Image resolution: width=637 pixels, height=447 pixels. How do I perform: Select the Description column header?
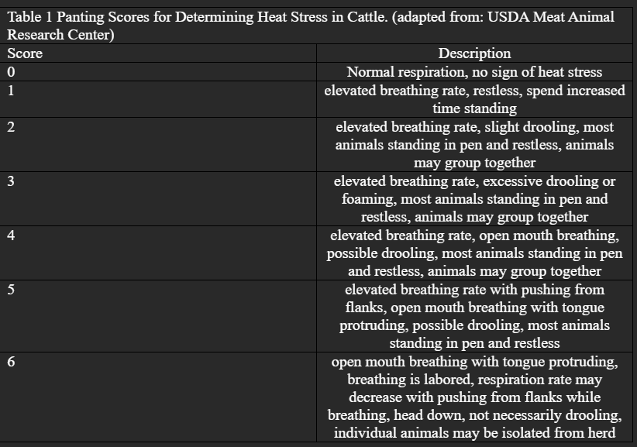[474, 53]
